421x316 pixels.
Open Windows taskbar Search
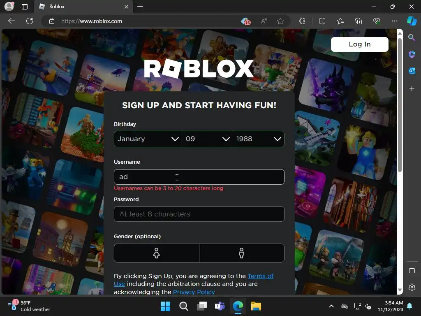tap(184, 306)
